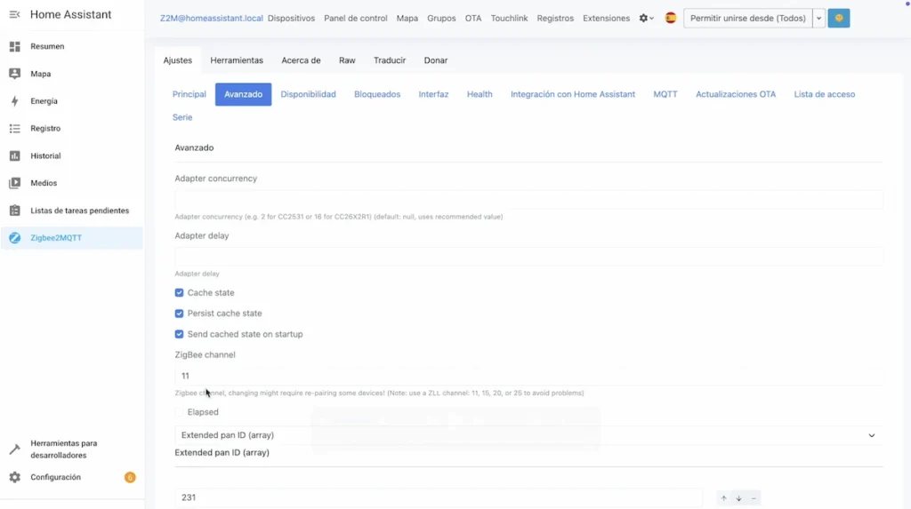
Task: Click the Spanish flag language icon
Action: [x=671, y=18]
